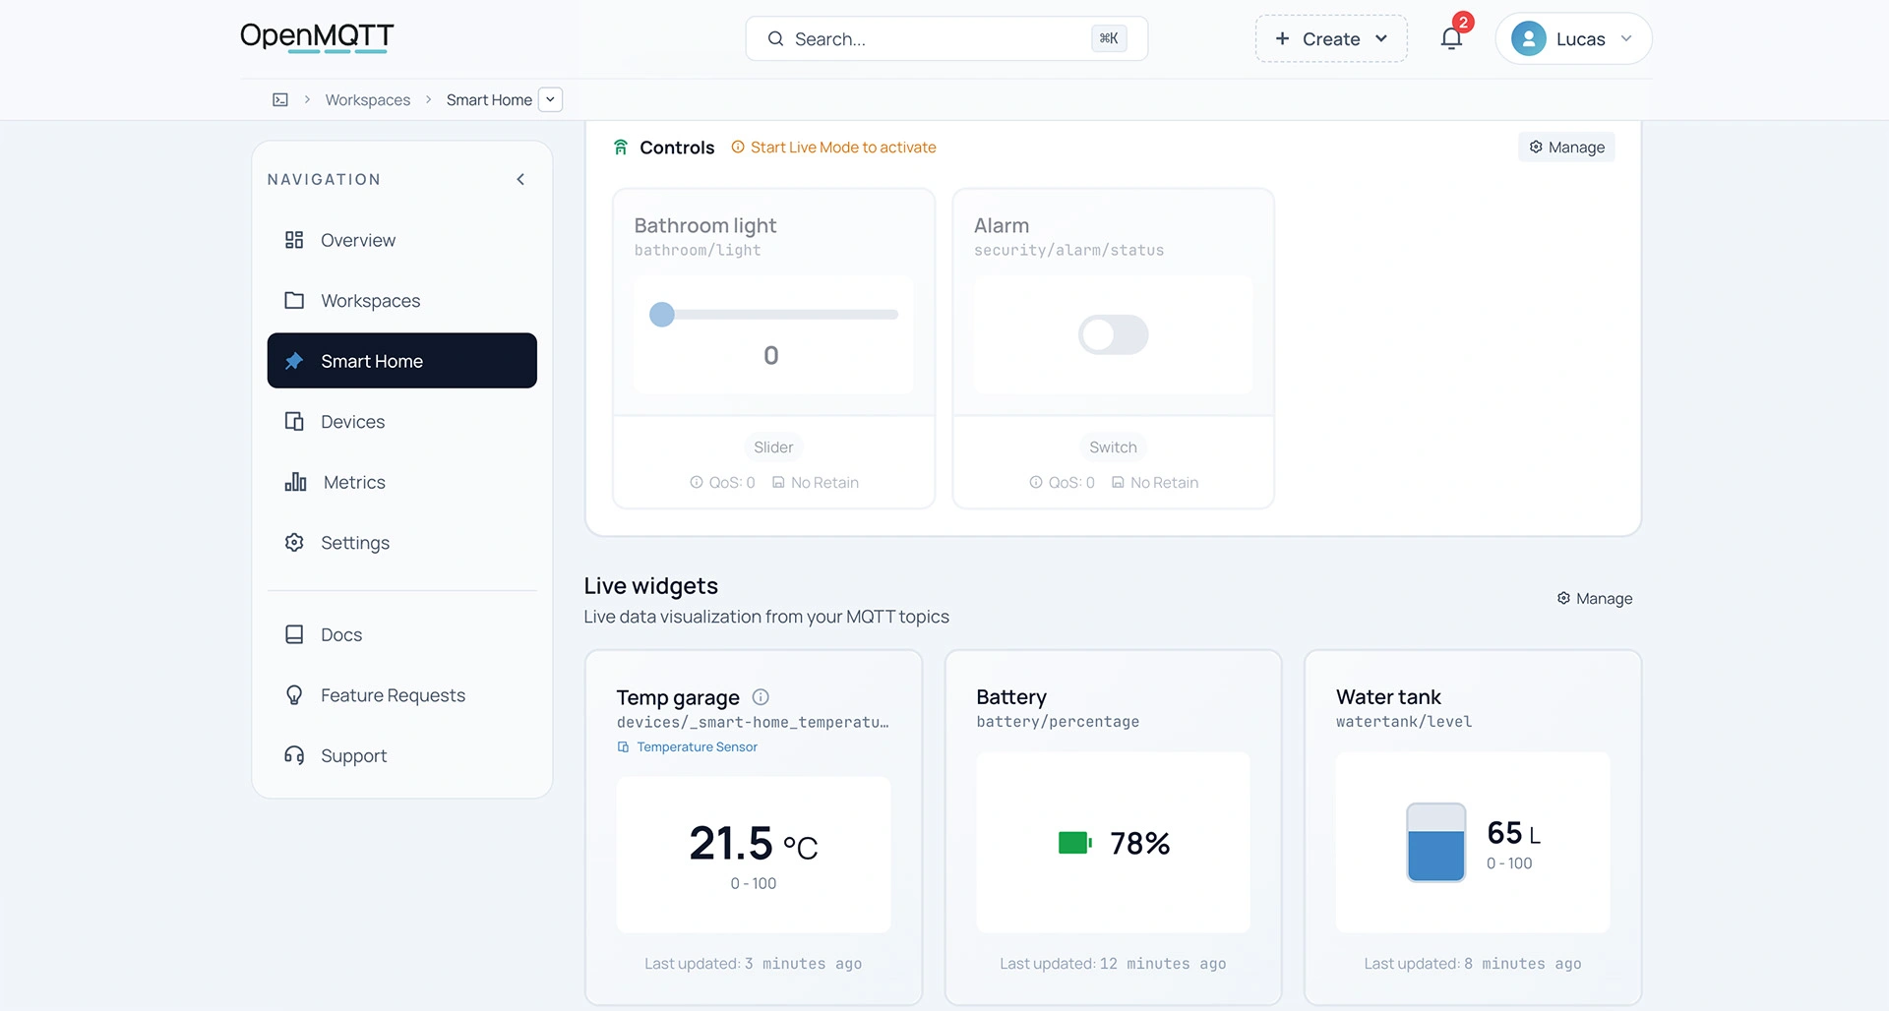Go to Settings in the sidebar
The width and height of the screenshot is (1889, 1011).
click(x=354, y=543)
